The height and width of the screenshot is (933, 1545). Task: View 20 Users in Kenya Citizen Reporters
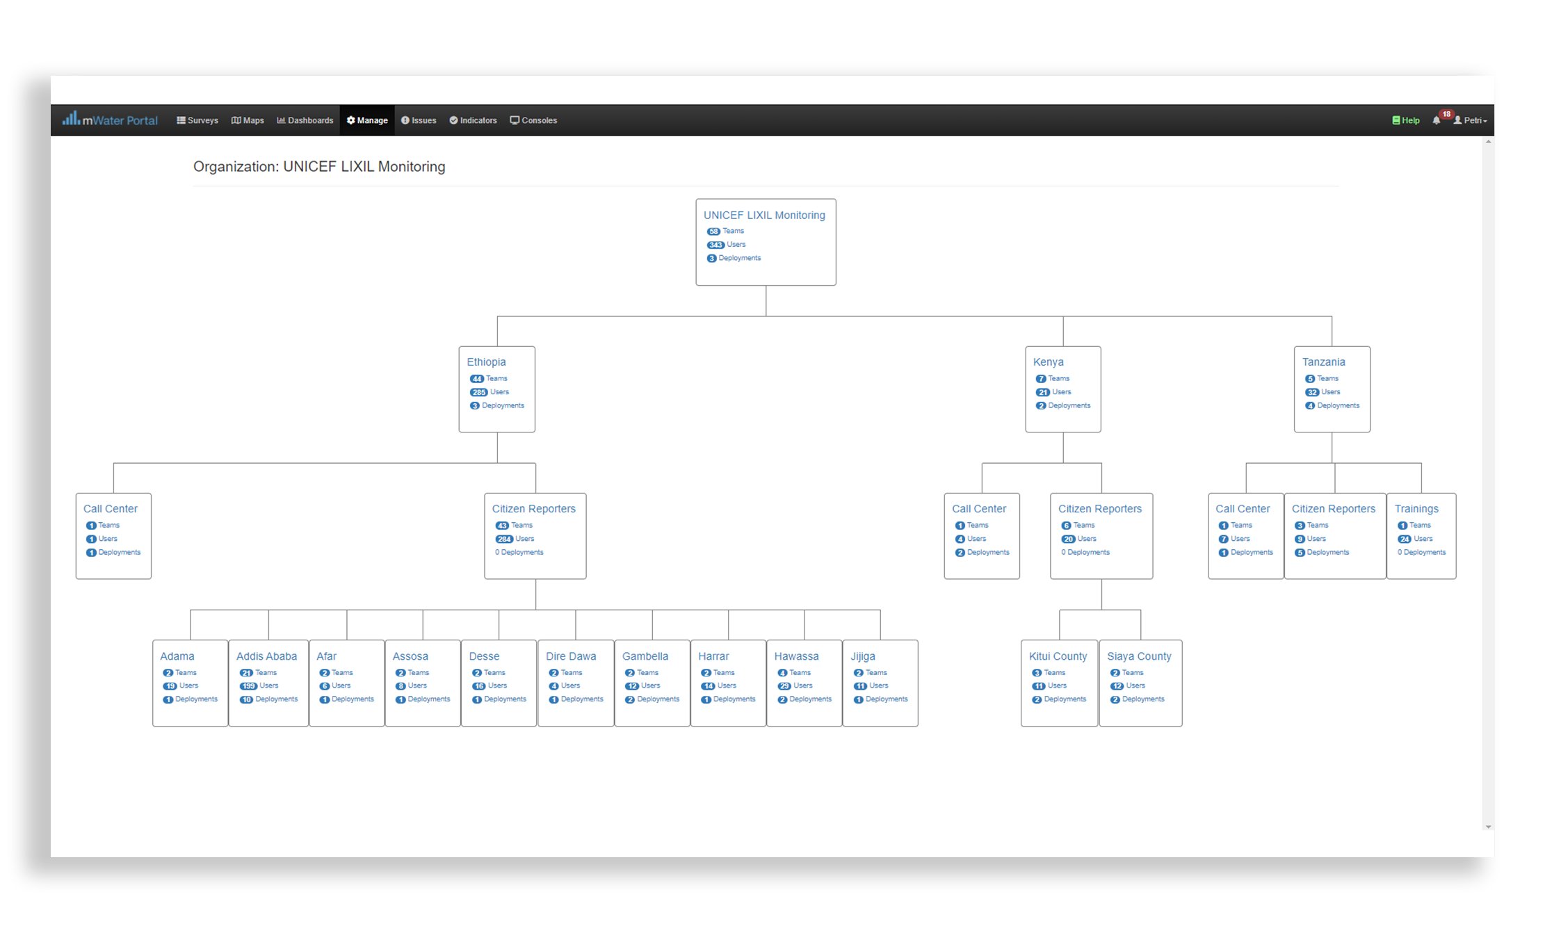tap(1078, 539)
